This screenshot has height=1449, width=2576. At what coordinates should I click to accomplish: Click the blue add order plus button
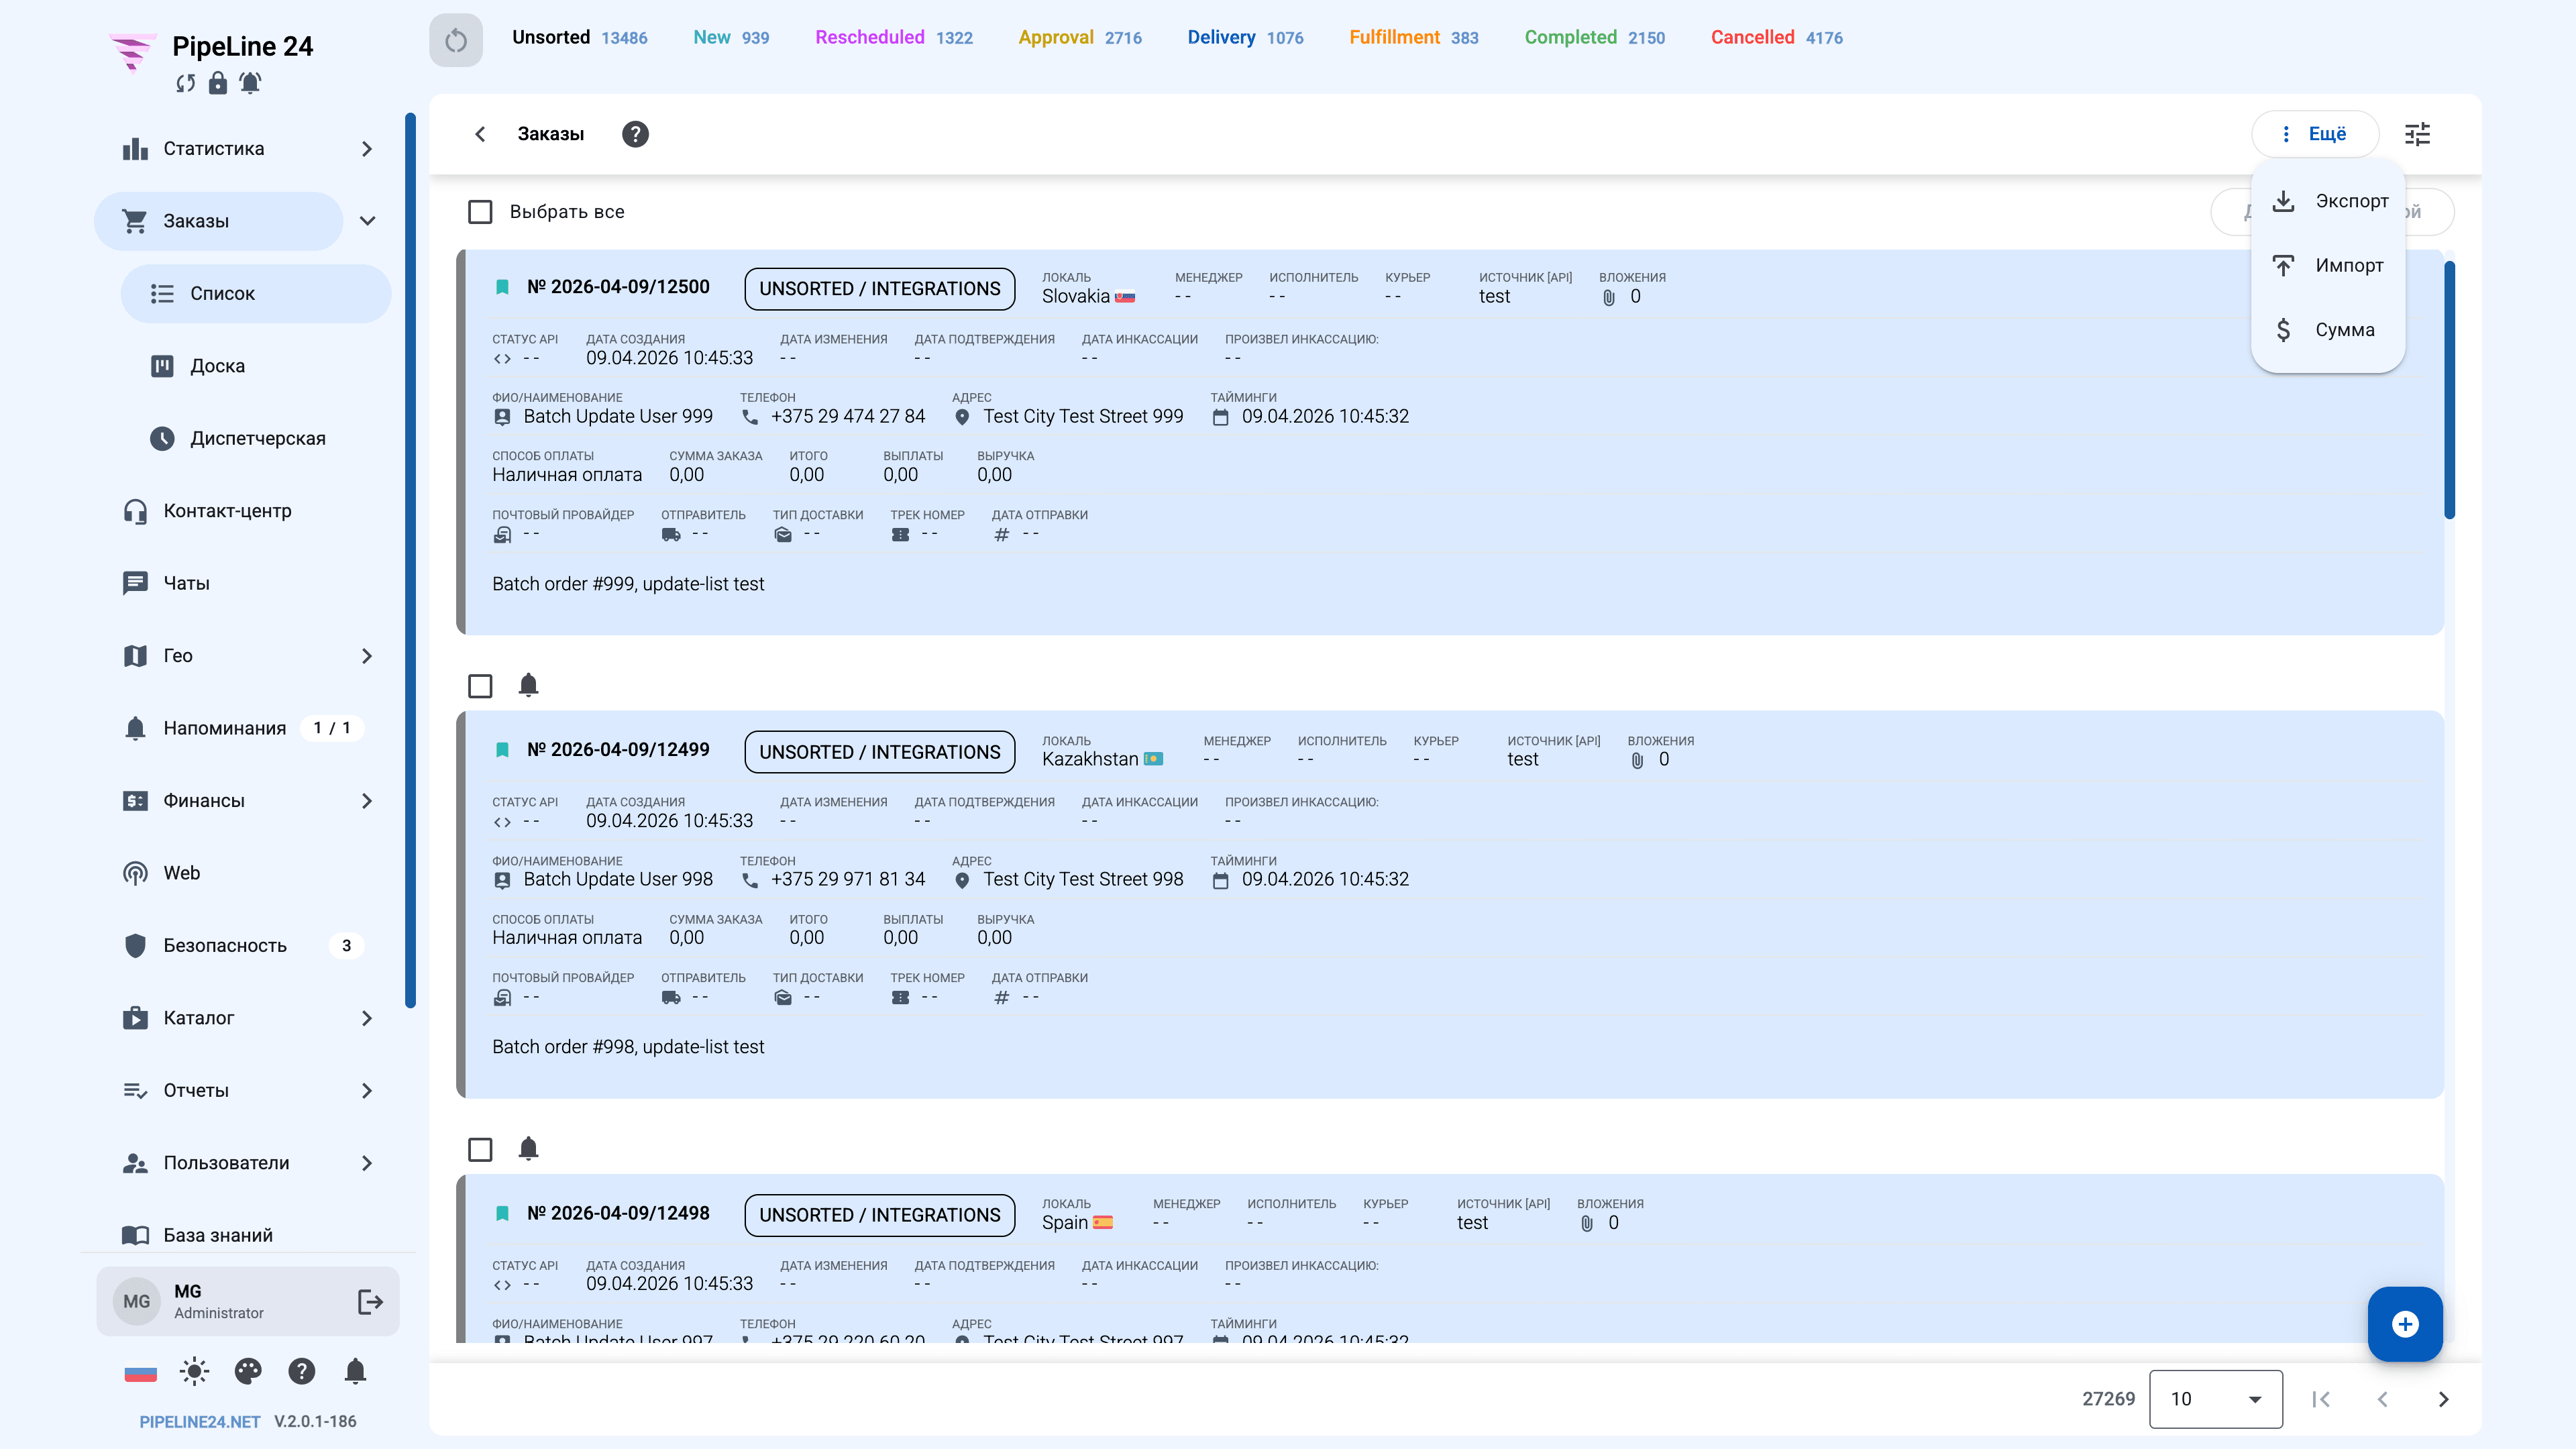point(2405,1324)
